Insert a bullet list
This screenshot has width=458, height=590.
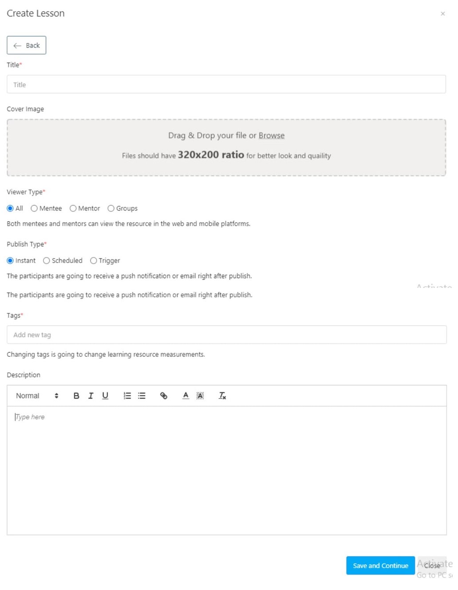point(142,395)
